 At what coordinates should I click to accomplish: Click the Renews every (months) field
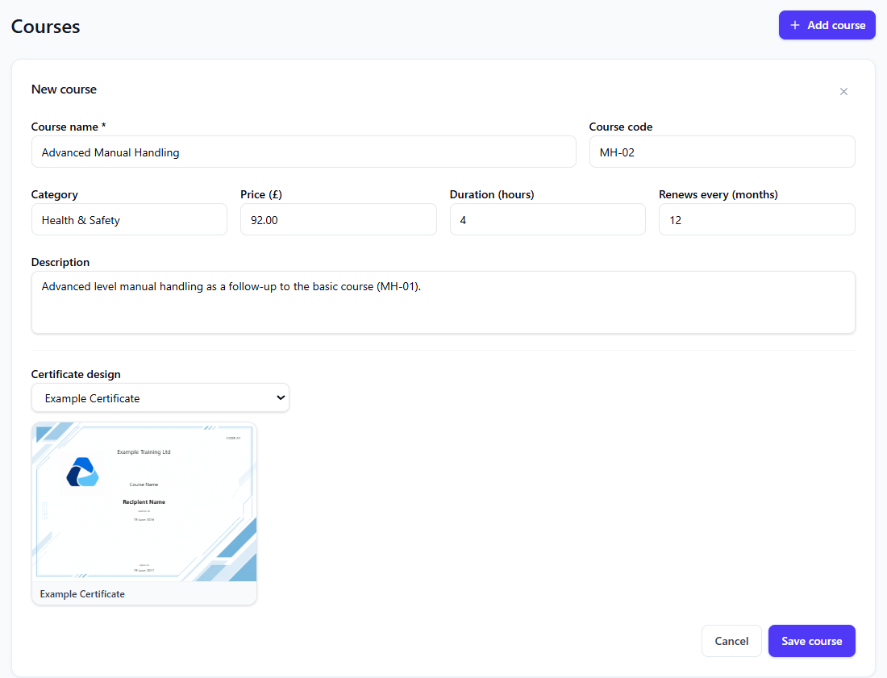pyautogui.click(x=757, y=219)
